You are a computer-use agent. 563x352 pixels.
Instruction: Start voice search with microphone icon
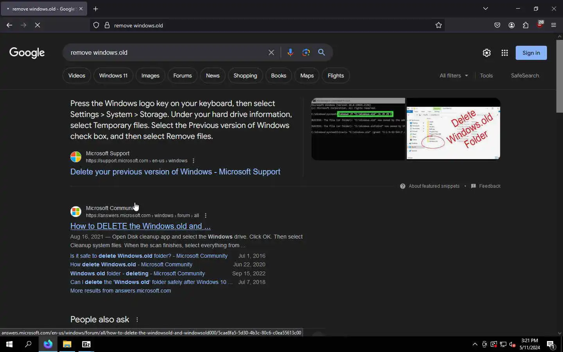290,52
